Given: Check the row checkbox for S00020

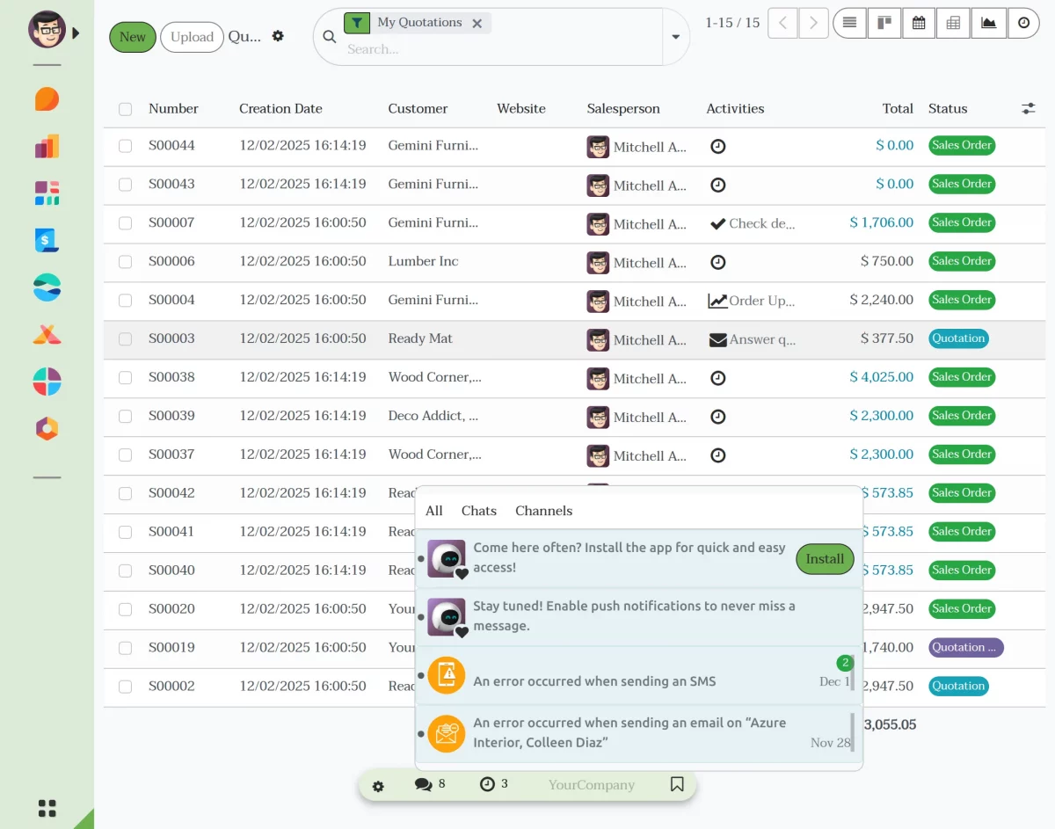Looking at the screenshot, I should (125, 609).
